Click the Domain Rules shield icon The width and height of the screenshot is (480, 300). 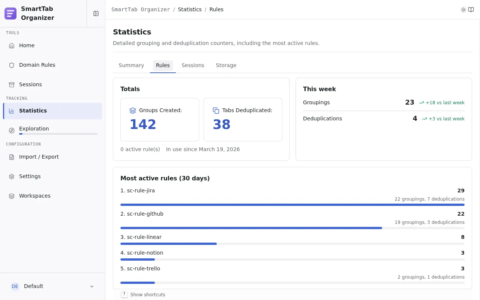click(12, 65)
